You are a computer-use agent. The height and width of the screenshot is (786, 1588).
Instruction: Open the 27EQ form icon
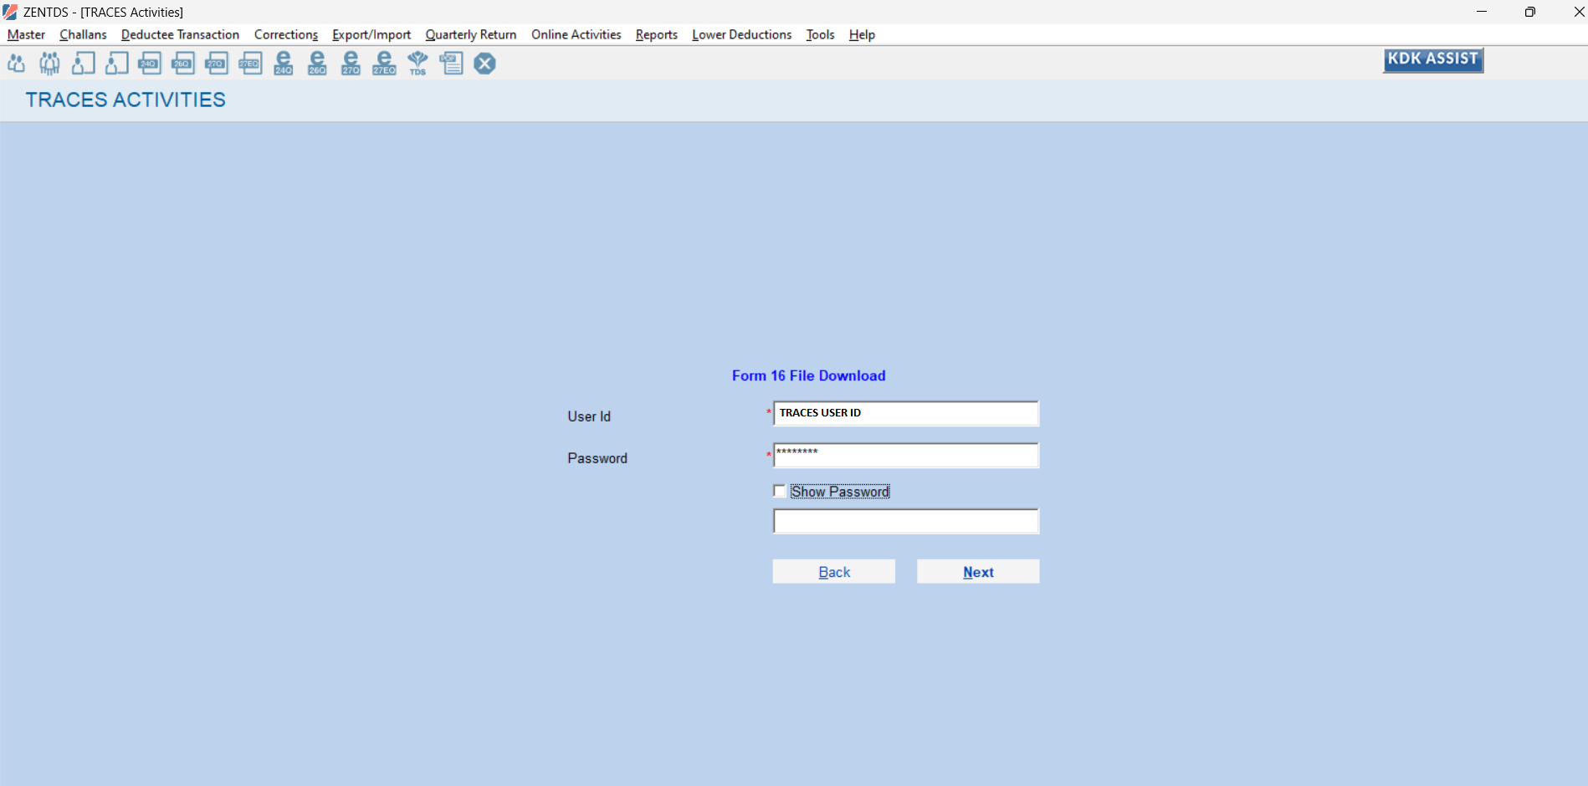pyautogui.click(x=250, y=64)
